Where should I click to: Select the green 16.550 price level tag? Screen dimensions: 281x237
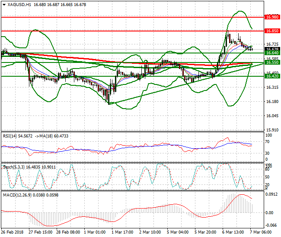point(272,62)
